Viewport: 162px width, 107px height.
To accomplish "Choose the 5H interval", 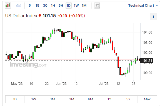I will 61,6.
